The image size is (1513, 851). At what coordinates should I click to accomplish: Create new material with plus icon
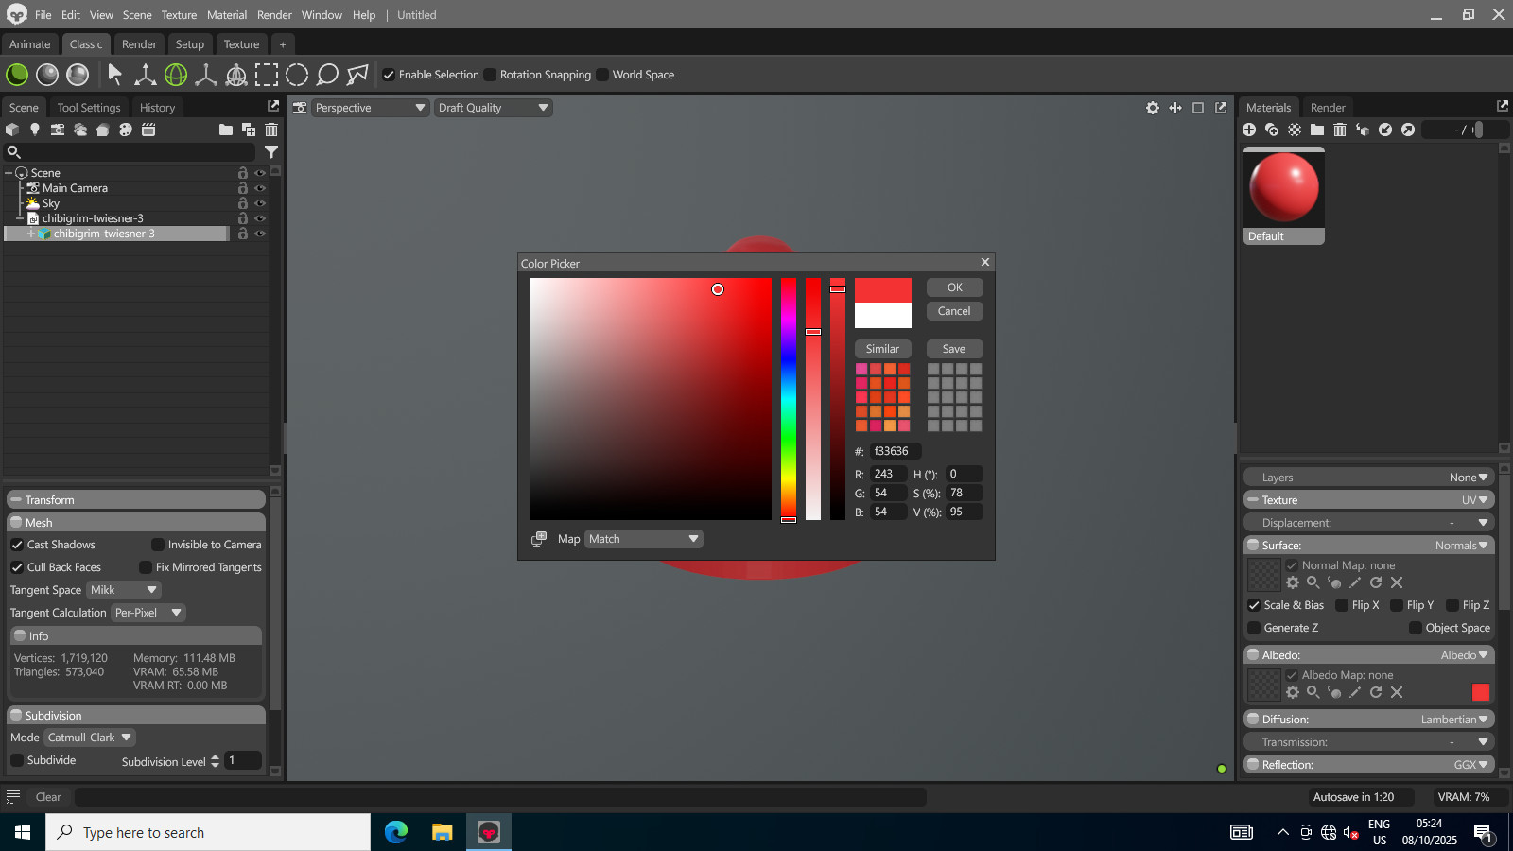pyautogui.click(x=1249, y=130)
